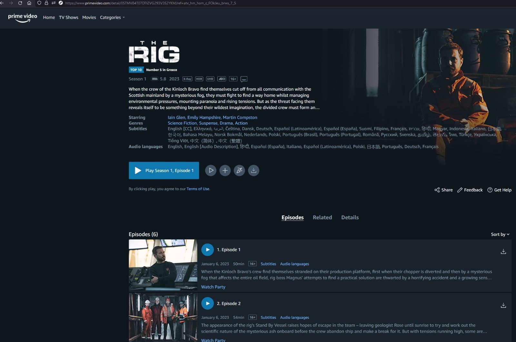Screen dimensions: 516x342
Task: Download Episode 1 with download icon
Action: (x=503, y=252)
